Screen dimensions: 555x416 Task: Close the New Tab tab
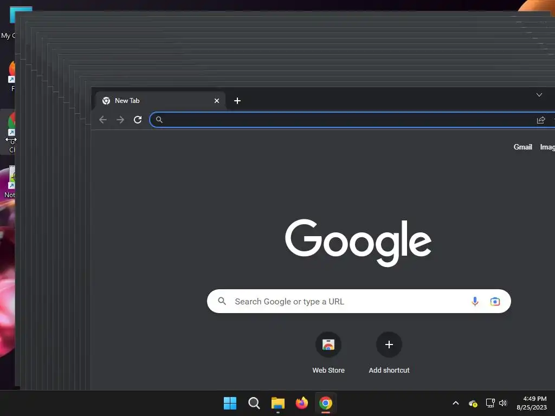click(217, 101)
